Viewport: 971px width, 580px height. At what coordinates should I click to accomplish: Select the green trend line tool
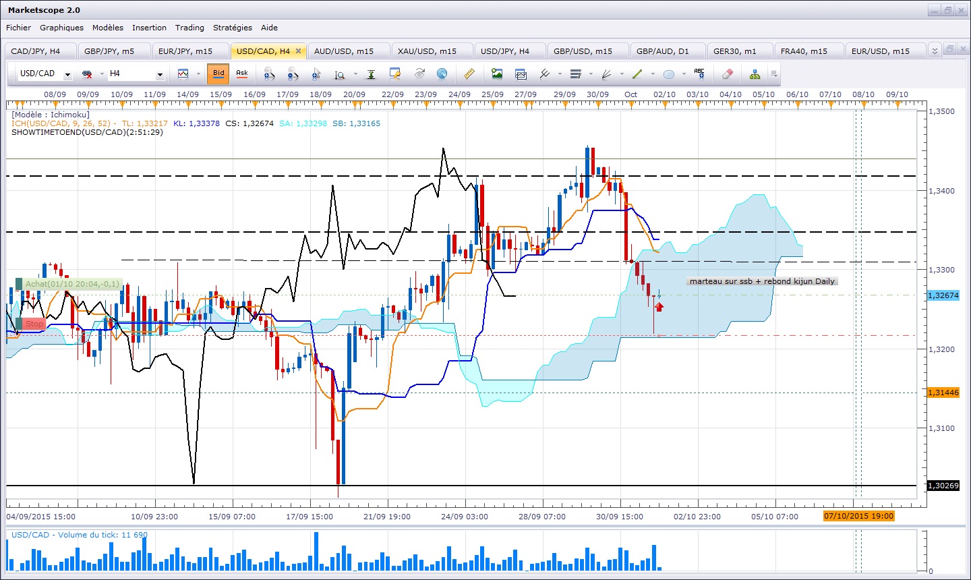coord(637,74)
